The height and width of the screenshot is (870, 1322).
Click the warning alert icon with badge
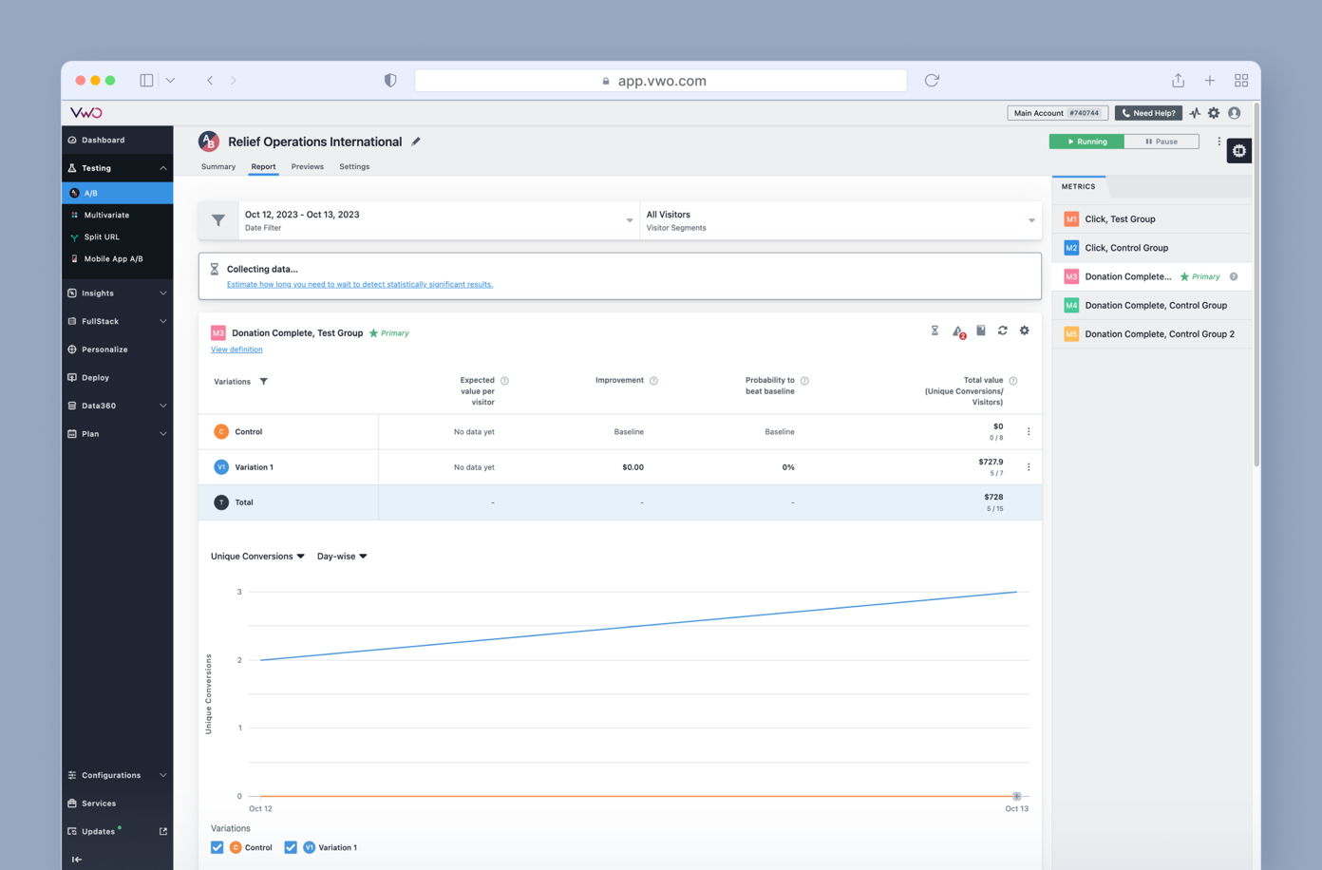point(957,331)
